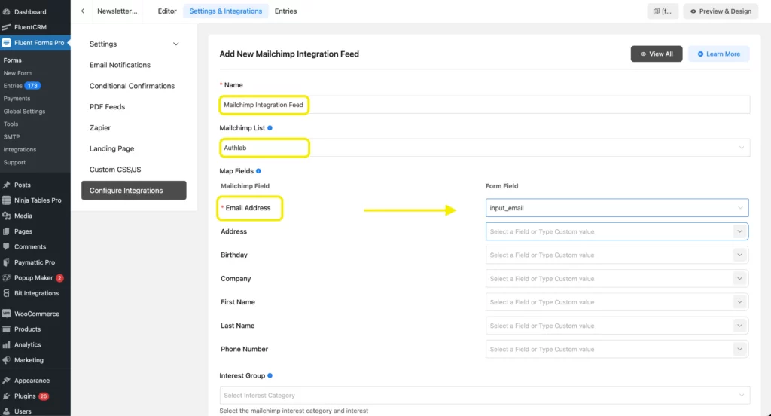Open the Birthday field mapping dropdown
The image size is (771, 416).
point(617,255)
